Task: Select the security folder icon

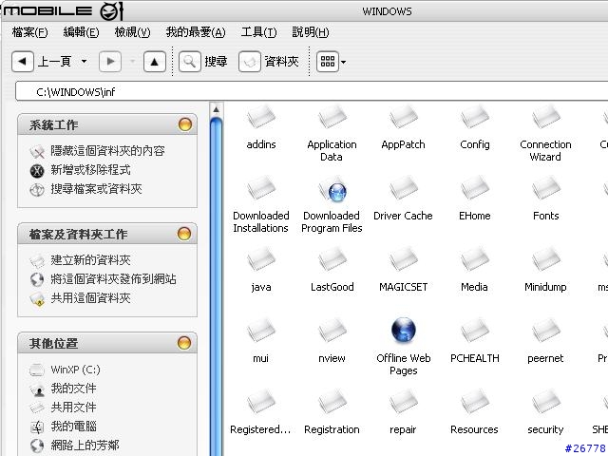Action: 545,402
